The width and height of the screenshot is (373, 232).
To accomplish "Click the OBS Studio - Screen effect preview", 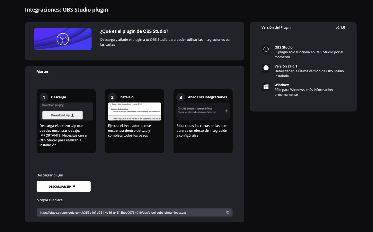I will coord(203,112).
